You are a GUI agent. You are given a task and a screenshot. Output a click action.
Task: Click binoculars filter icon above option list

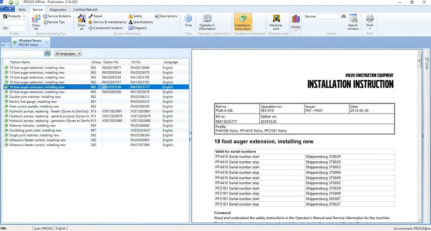[47, 53]
